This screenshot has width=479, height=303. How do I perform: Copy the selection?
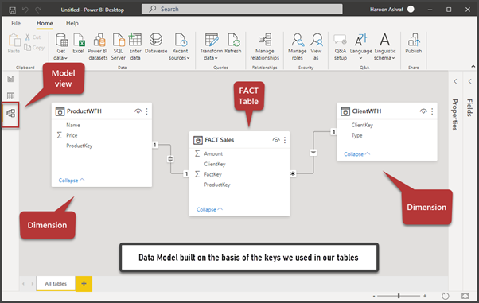click(x=34, y=48)
